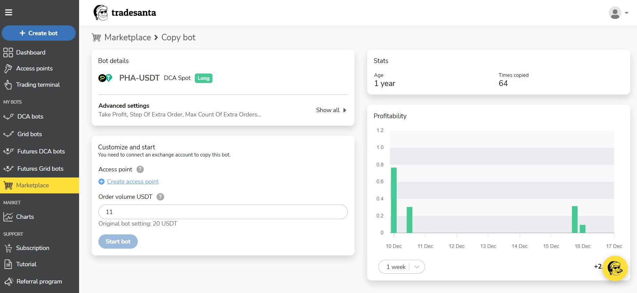
Task: Click the Start bot button
Action: tap(118, 242)
